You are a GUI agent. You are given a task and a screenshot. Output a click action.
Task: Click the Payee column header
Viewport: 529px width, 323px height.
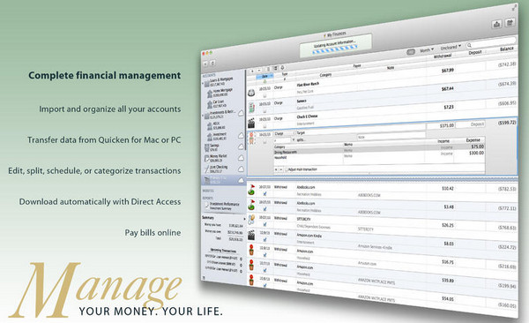point(357,66)
